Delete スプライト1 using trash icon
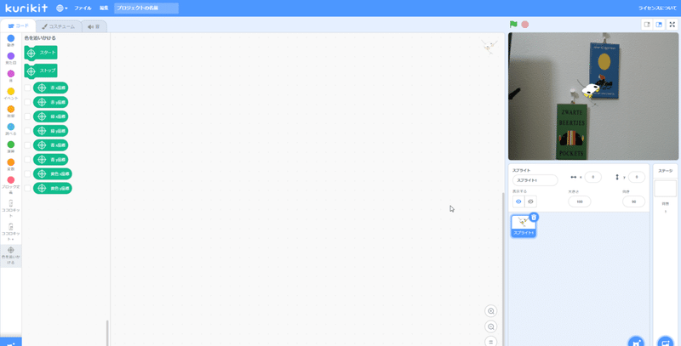This screenshot has height=346, width=681. (x=534, y=218)
